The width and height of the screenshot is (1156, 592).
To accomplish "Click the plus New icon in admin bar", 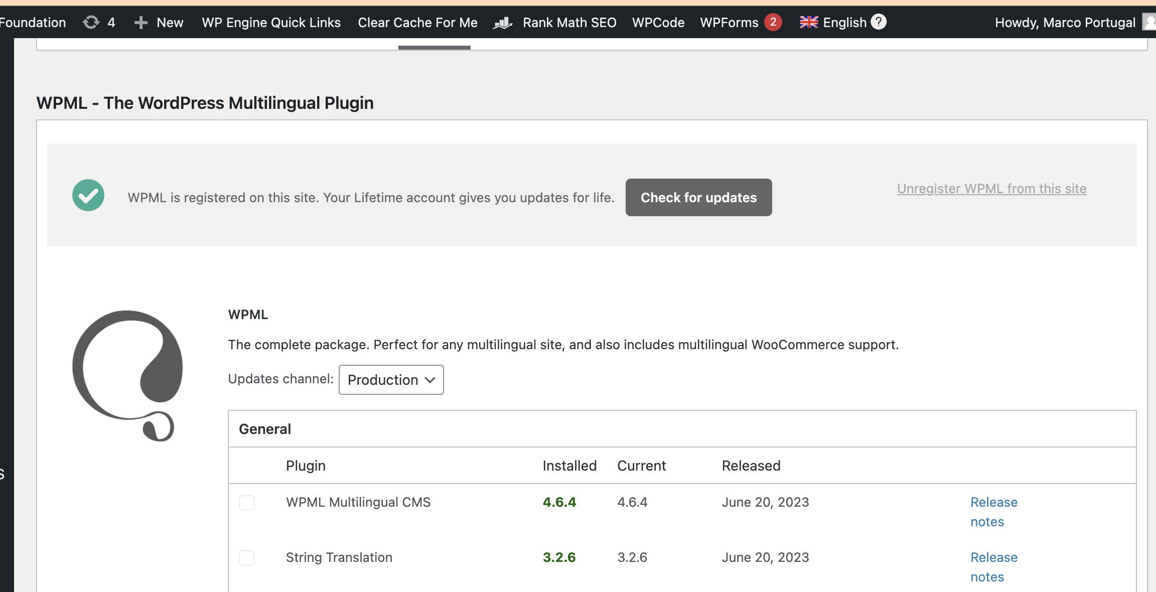I will coord(141,23).
